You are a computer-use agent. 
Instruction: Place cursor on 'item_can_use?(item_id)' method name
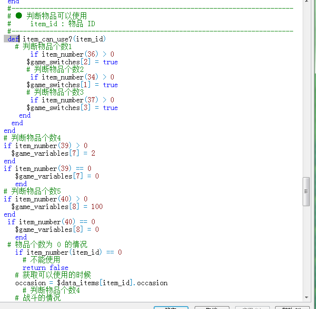pos(64,39)
